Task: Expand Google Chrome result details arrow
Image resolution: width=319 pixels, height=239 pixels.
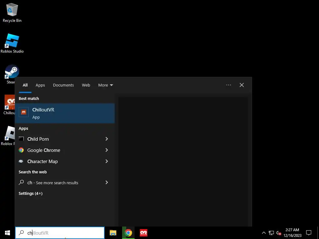Action: pos(107,150)
